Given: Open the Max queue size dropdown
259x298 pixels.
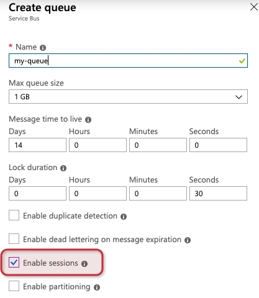Looking at the screenshot, I should (128, 97).
